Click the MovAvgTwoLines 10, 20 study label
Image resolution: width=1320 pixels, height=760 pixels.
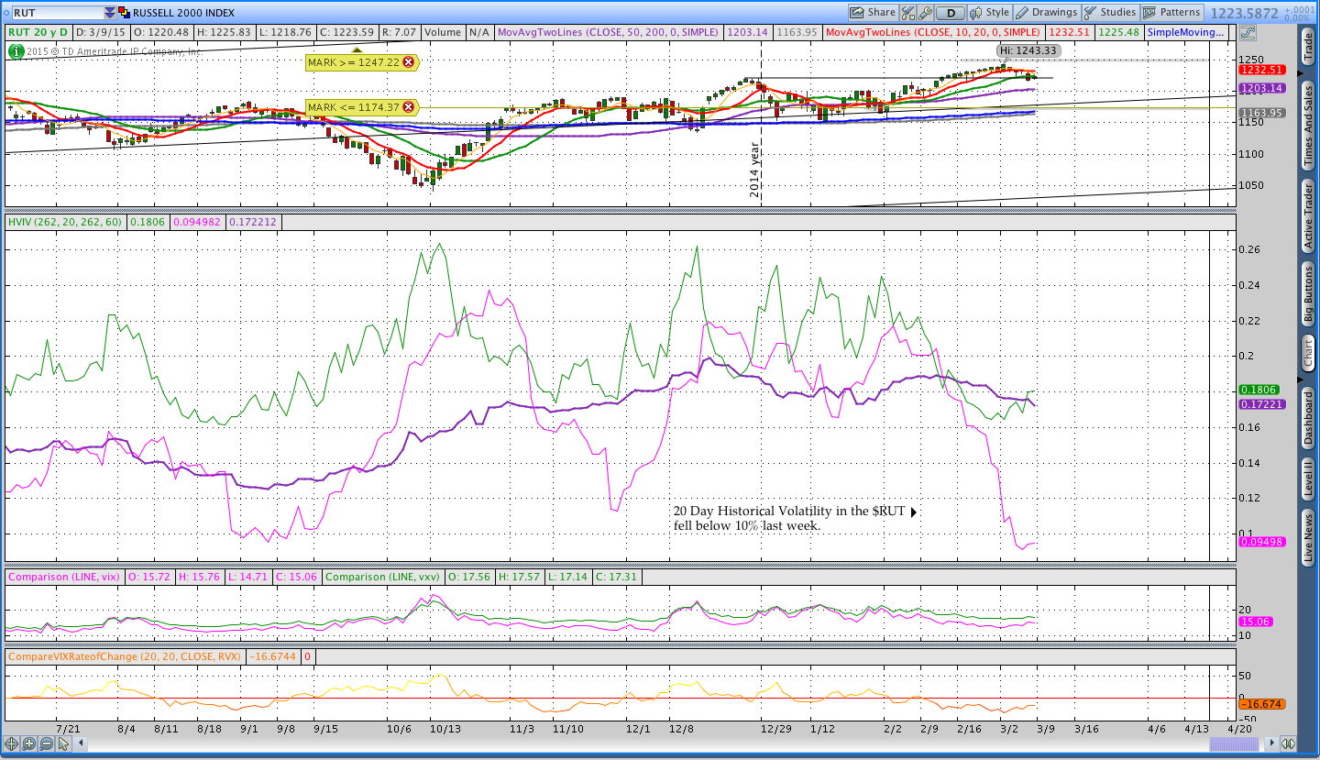coord(934,32)
